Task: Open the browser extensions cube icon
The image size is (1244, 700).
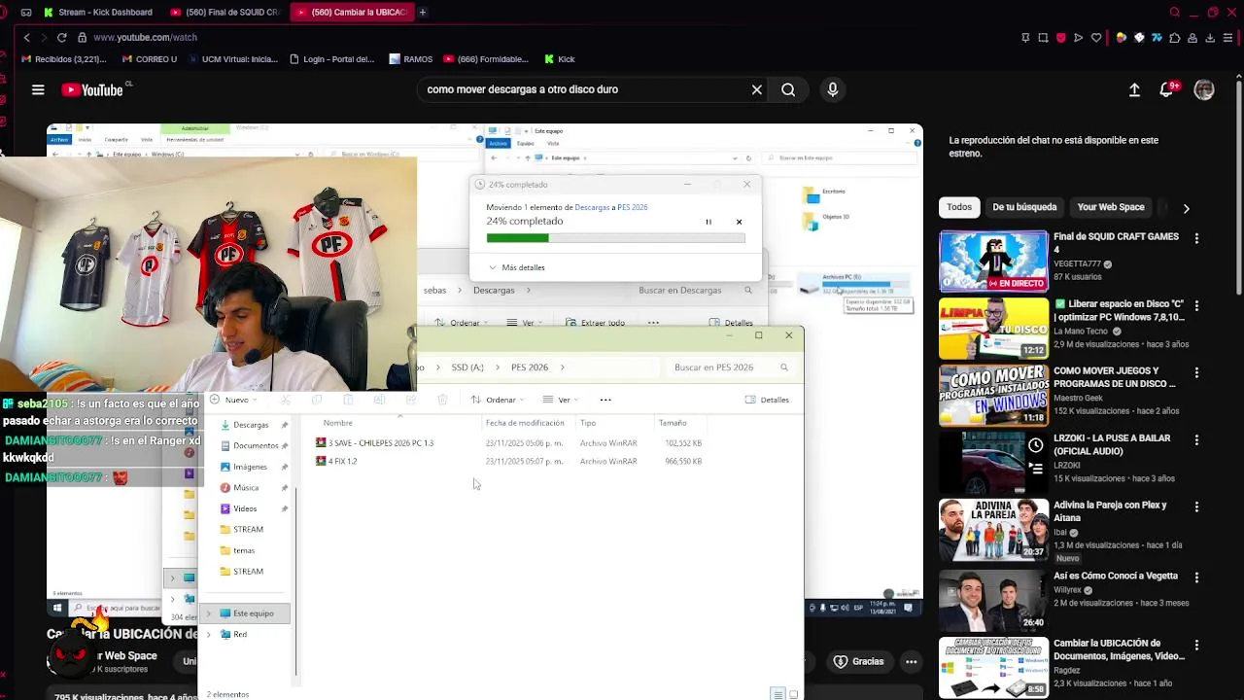Action: pyautogui.click(x=1174, y=38)
